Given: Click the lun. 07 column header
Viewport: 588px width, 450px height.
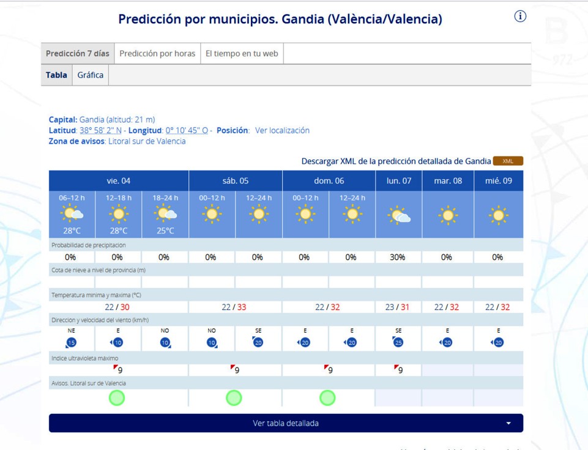Looking at the screenshot, I should (x=398, y=180).
